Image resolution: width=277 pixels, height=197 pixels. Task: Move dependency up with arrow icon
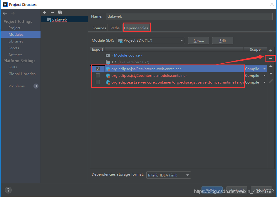tap(271, 66)
